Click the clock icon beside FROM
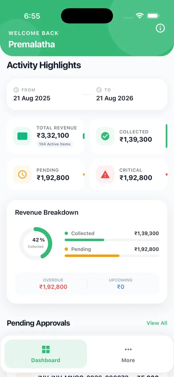 (x=16, y=90)
